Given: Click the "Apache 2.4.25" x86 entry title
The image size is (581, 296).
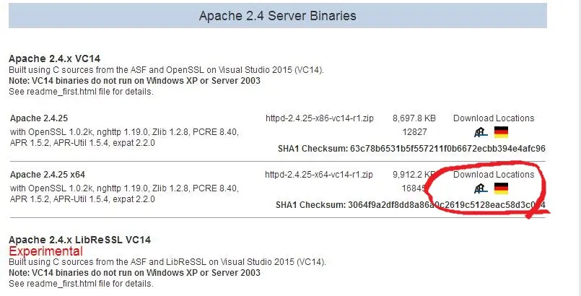Looking at the screenshot, I should [x=39, y=118].
